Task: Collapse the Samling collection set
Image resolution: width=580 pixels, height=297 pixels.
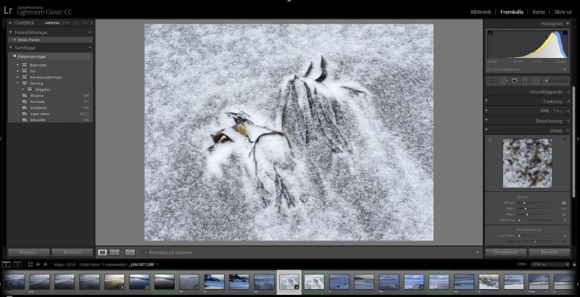Action: pyautogui.click(x=17, y=83)
